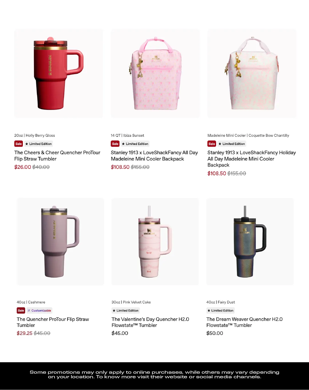Image resolution: width=309 pixels, height=390 pixels.
Task: Open the red Holly Berry Gloss tumbler image
Action: click(x=59, y=73)
